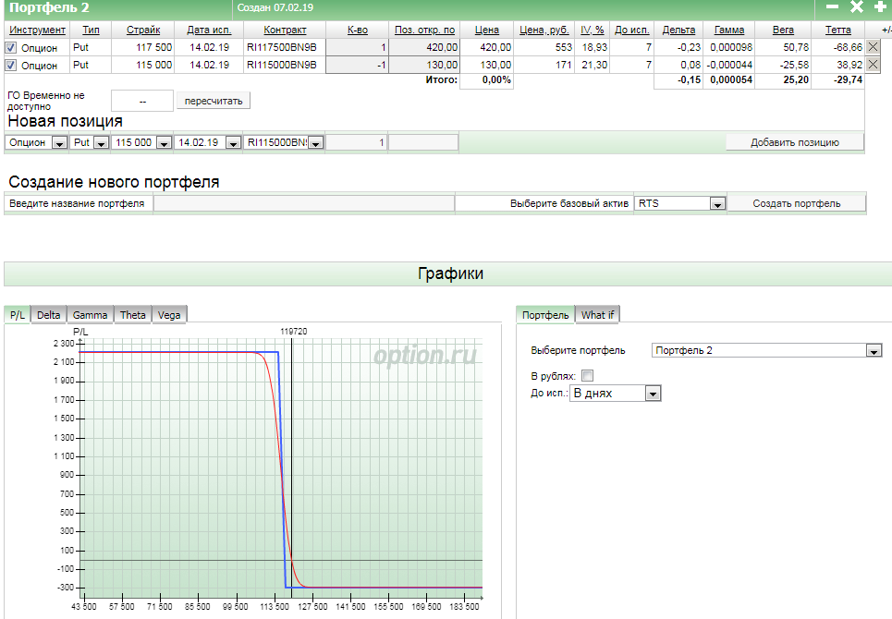Click the 'Добавить позицию' button
The height and width of the screenshot is (619, 892).
794,142
